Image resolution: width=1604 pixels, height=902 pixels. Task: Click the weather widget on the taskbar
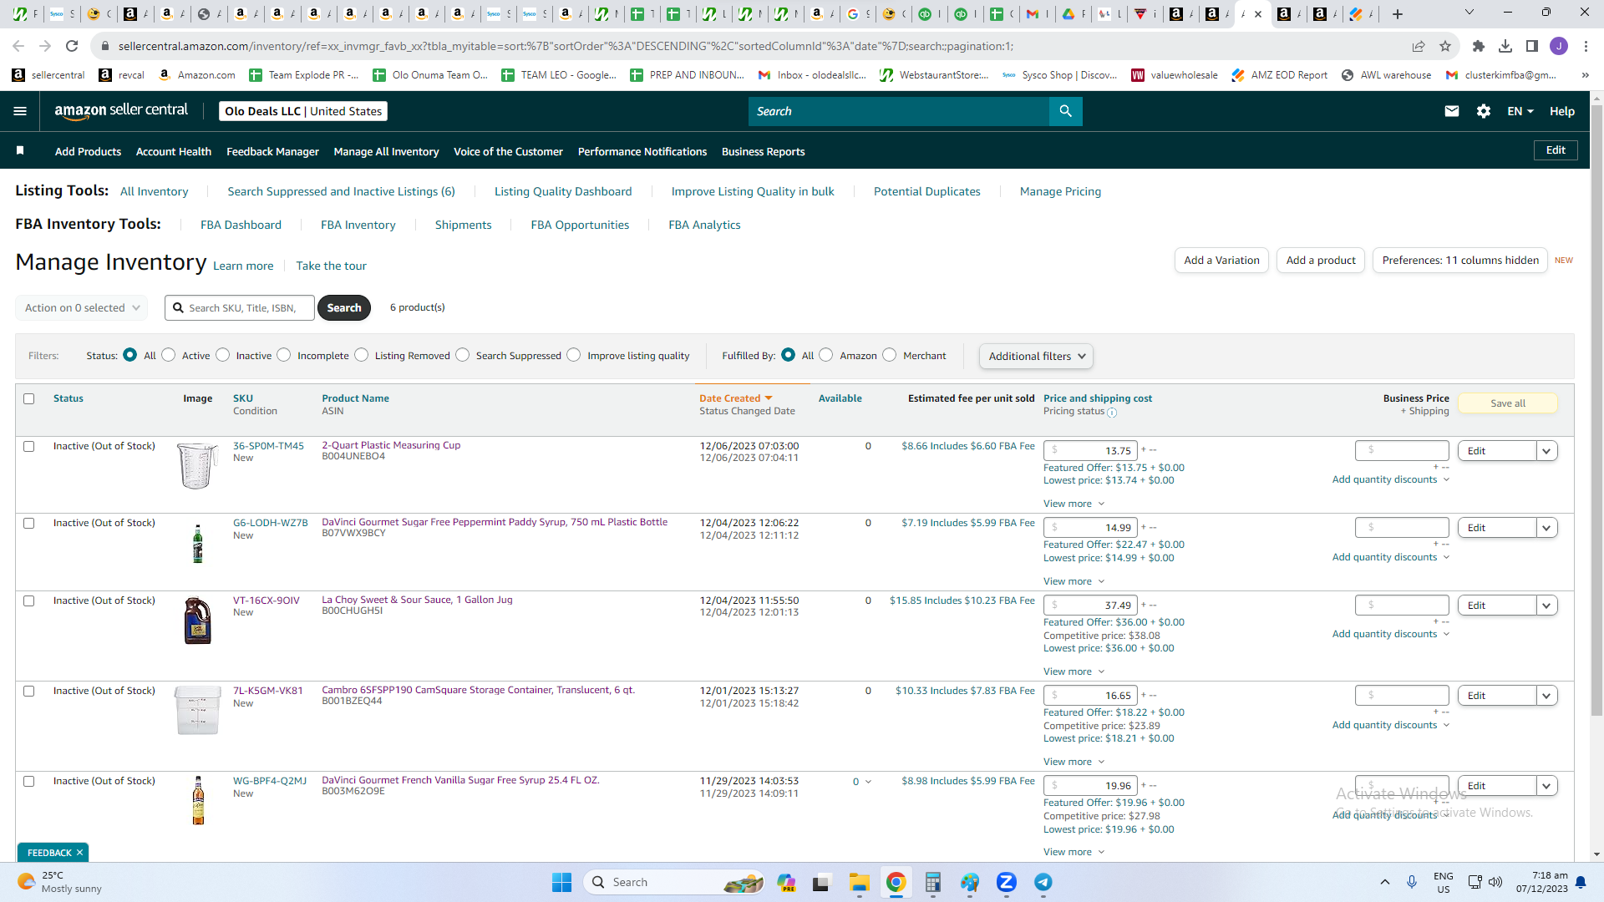(x=60, y=882)
